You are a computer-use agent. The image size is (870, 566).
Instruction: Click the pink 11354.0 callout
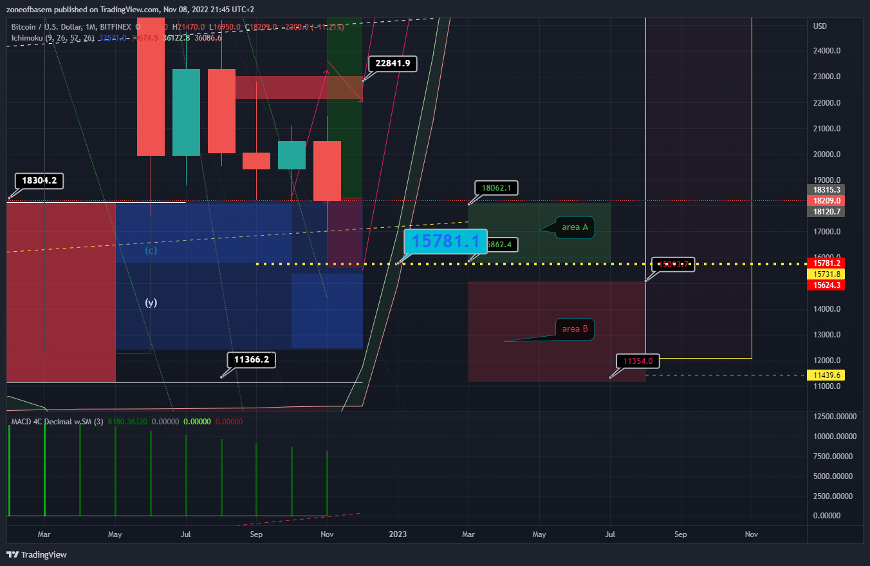[x=638, y=361]
